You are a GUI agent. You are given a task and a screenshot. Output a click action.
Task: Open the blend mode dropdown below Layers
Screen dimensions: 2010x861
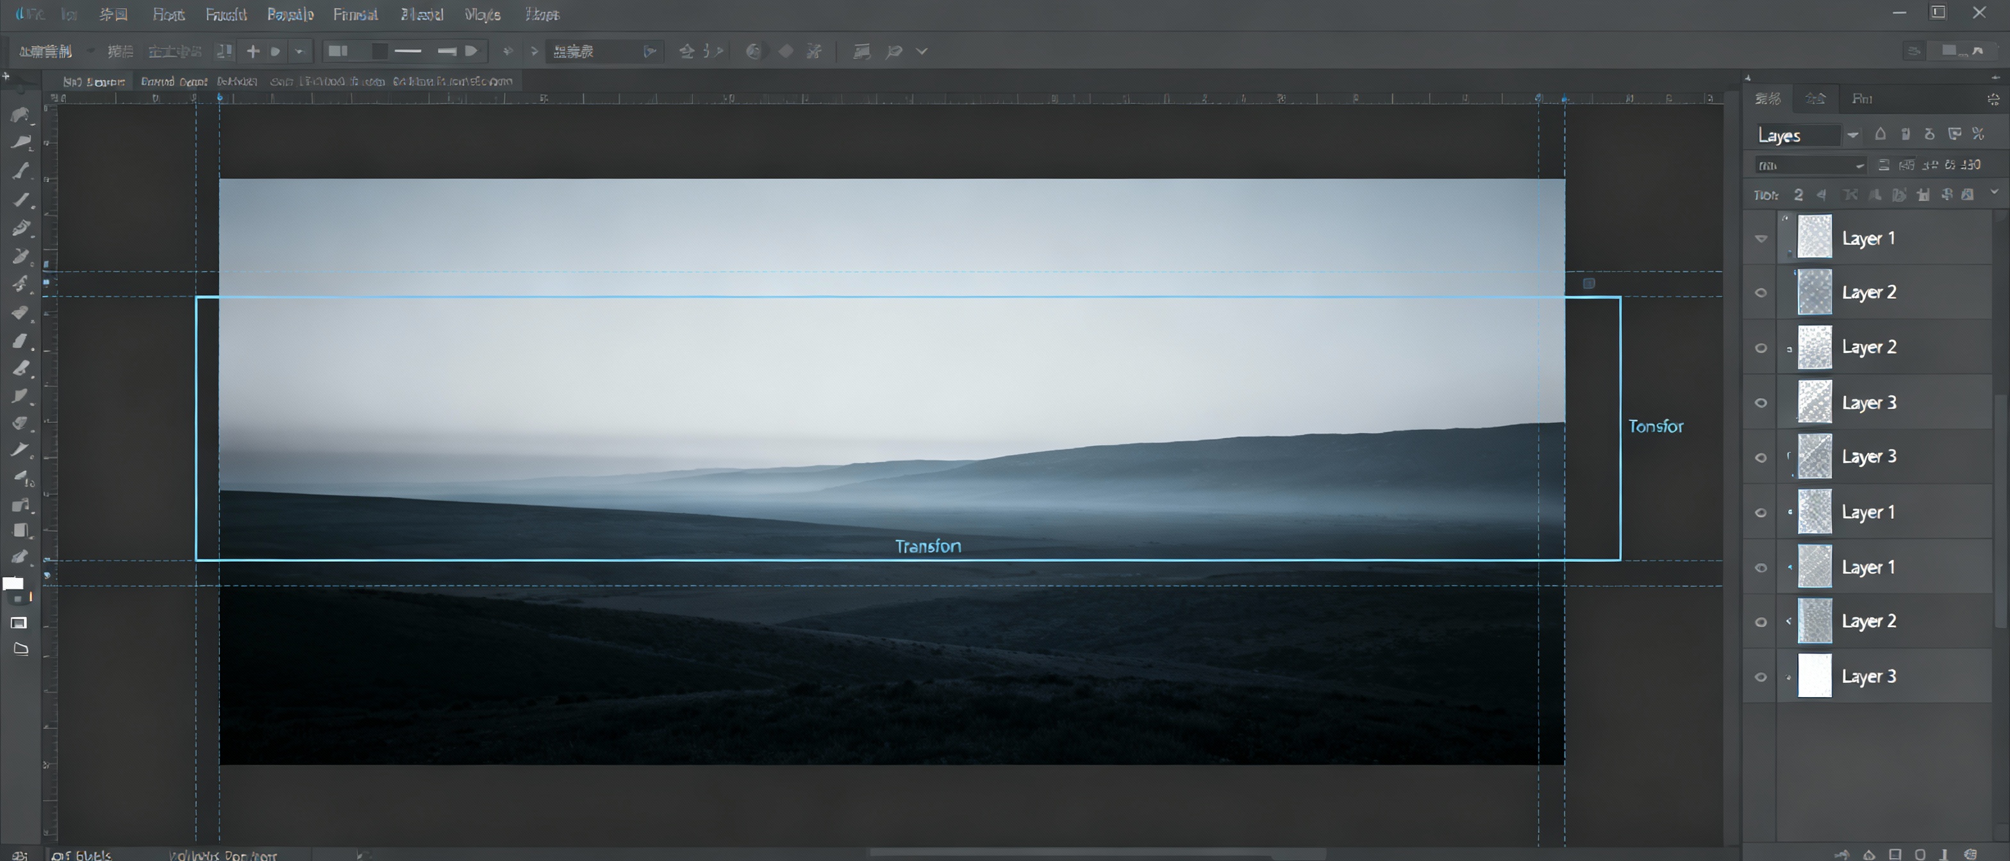pyautogui.click(x=1809, y=165)
